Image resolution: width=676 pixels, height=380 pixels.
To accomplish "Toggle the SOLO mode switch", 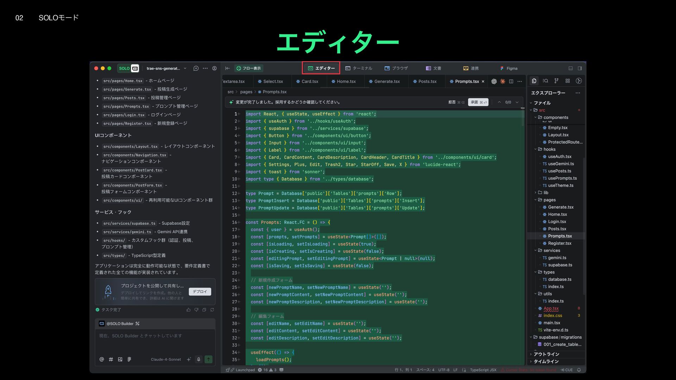I will click(x=129, y=68).
